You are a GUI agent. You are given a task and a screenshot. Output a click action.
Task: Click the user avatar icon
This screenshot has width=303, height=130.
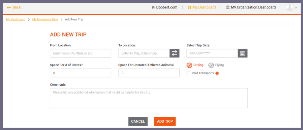290,7
